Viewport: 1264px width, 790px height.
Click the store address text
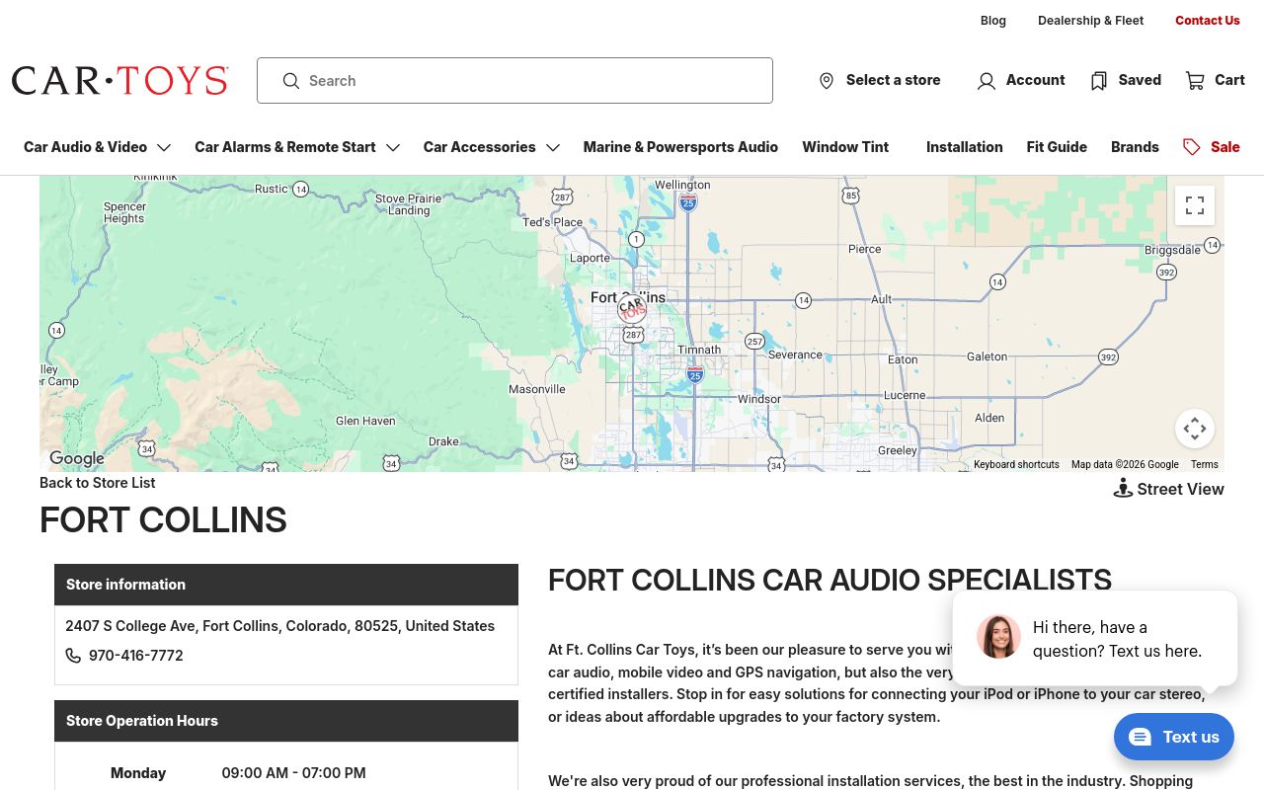click(279, 626)
